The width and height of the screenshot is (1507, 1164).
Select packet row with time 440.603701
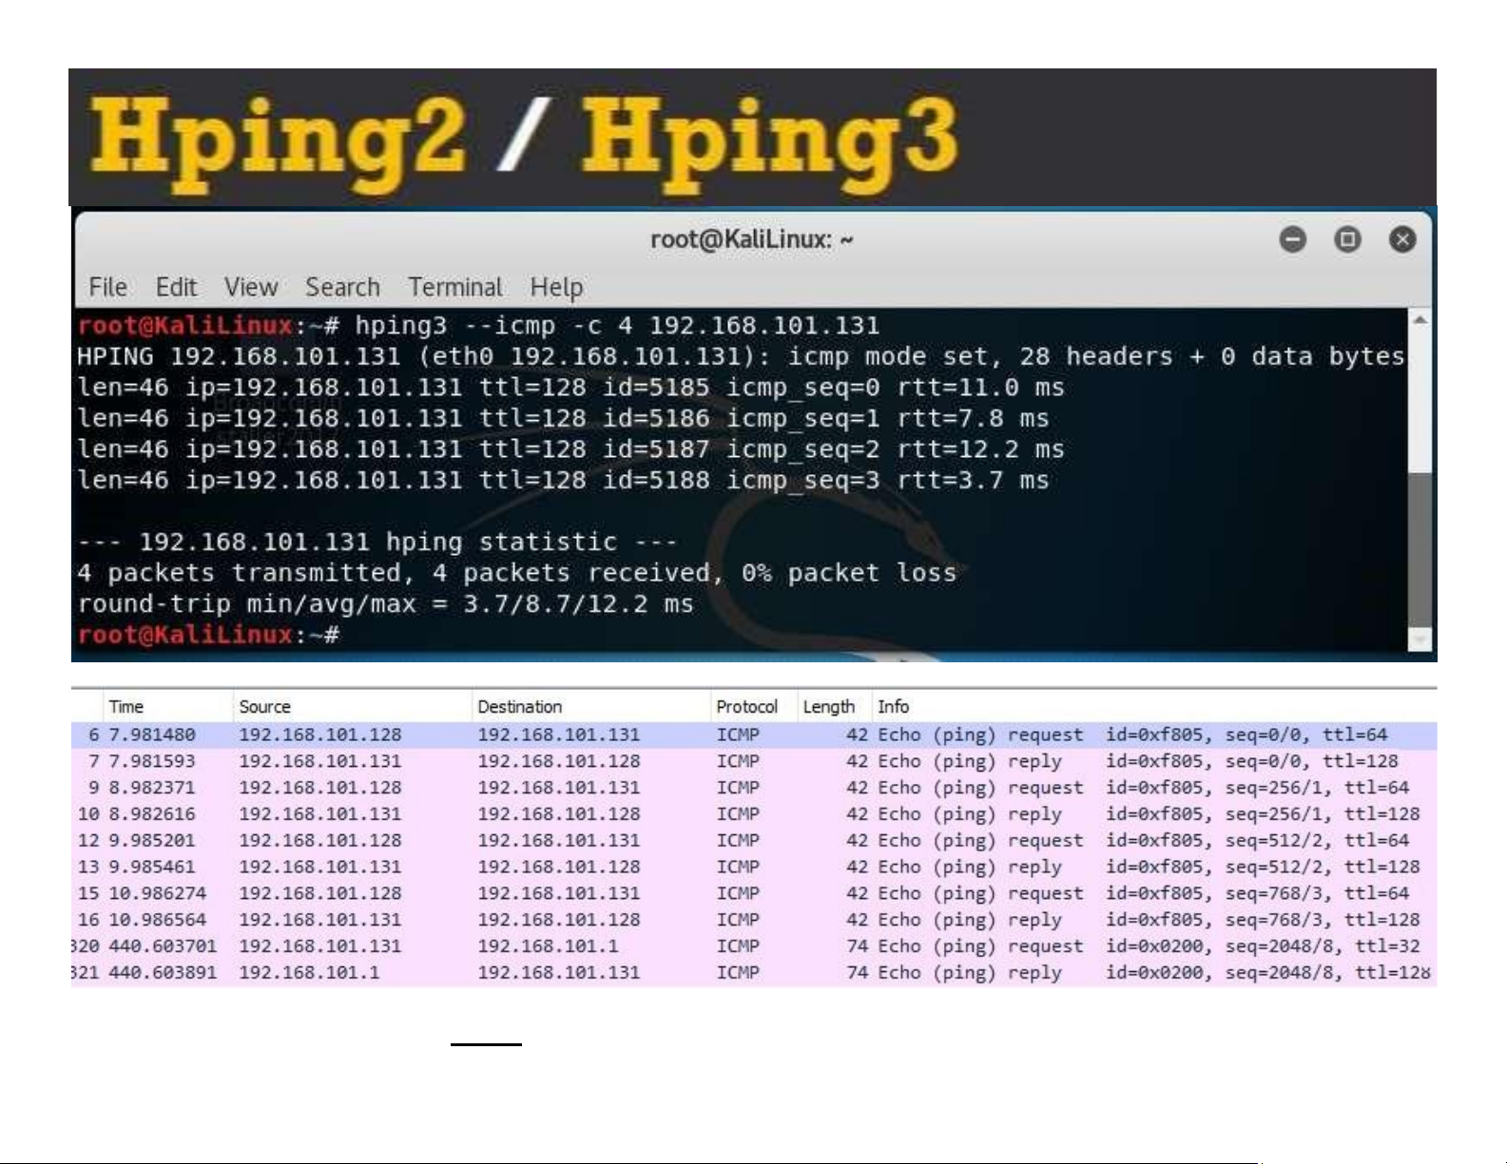(754, 946)
